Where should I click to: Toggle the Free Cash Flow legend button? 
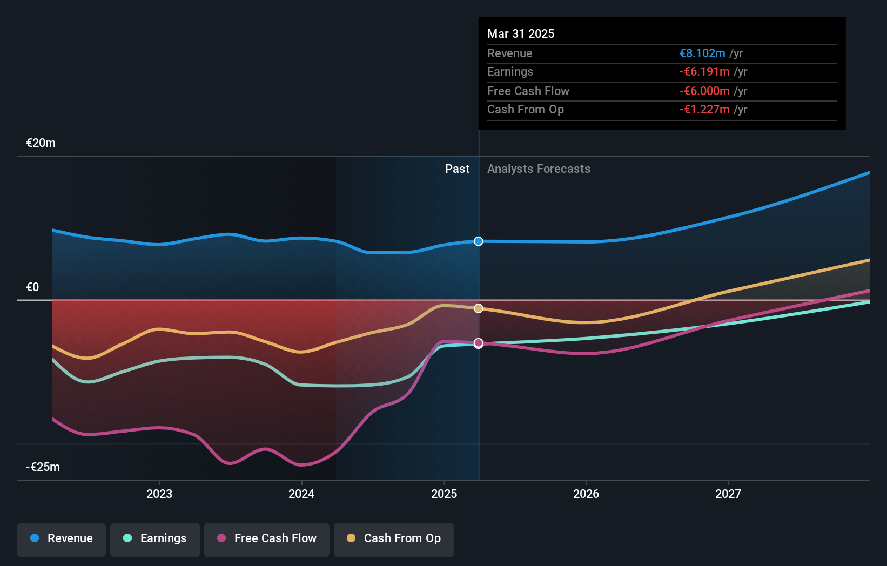(x=267, y=540)
